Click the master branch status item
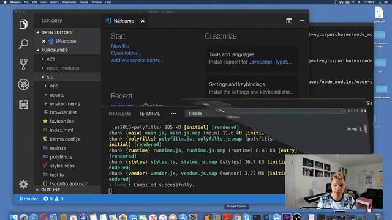Image resolution: width=392 pixels, height=220 pixels. click(x=29, y=199)
